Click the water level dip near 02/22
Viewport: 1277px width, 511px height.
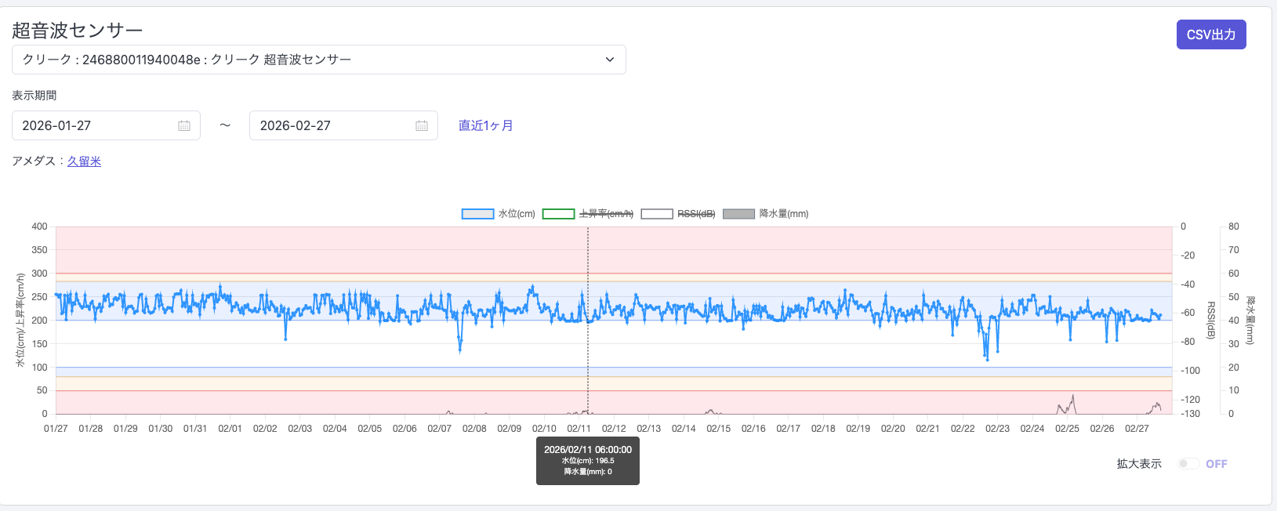tap(987, 358)
